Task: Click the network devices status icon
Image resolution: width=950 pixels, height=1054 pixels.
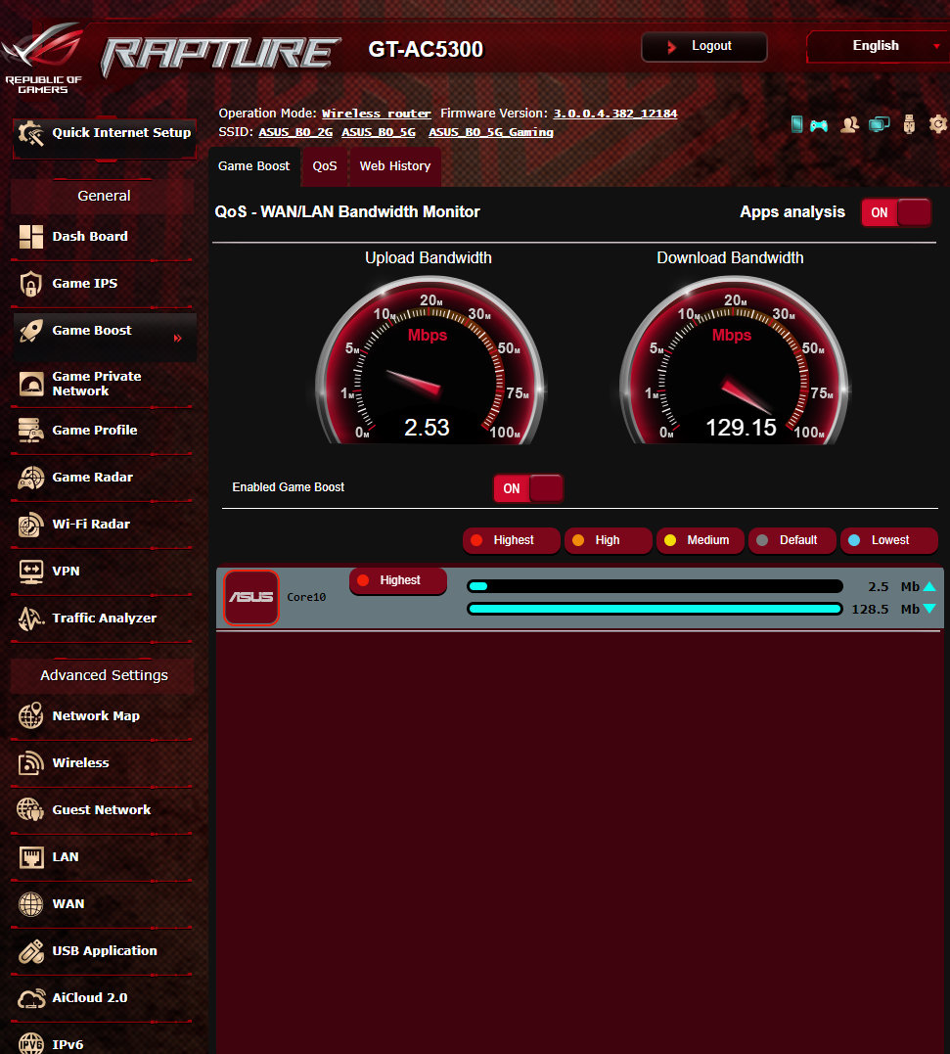Action: (879, 124)
